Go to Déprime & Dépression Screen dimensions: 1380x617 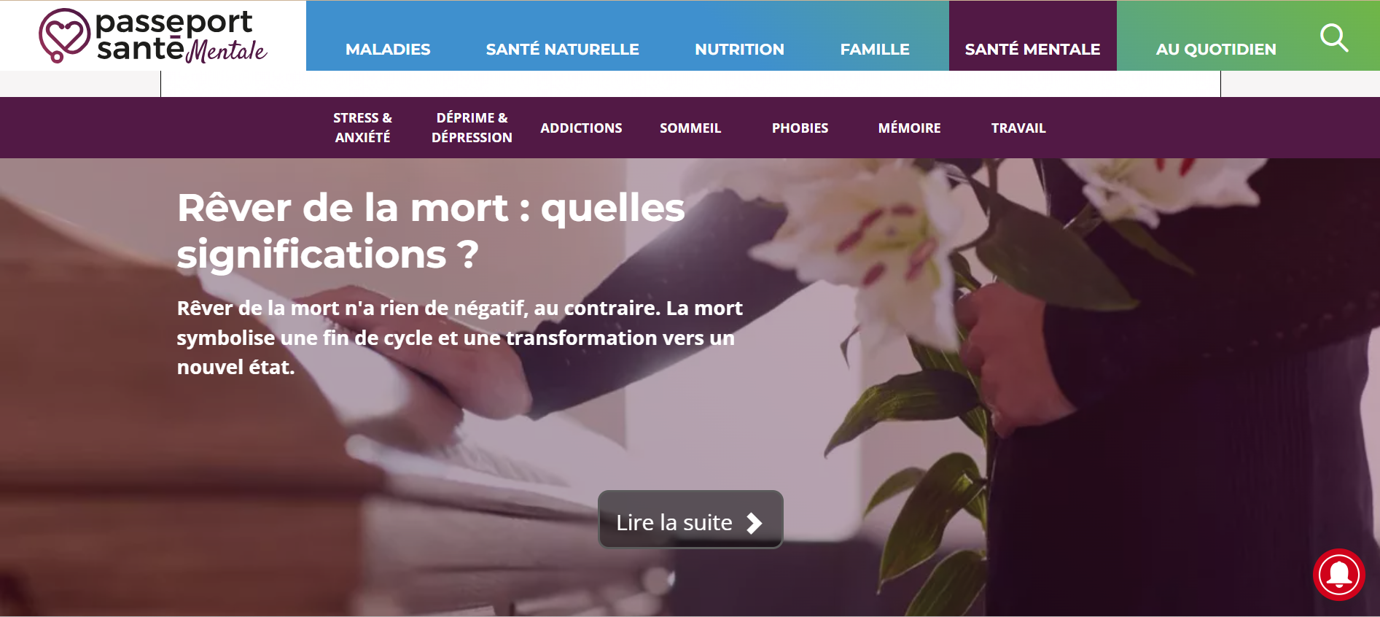472,128
